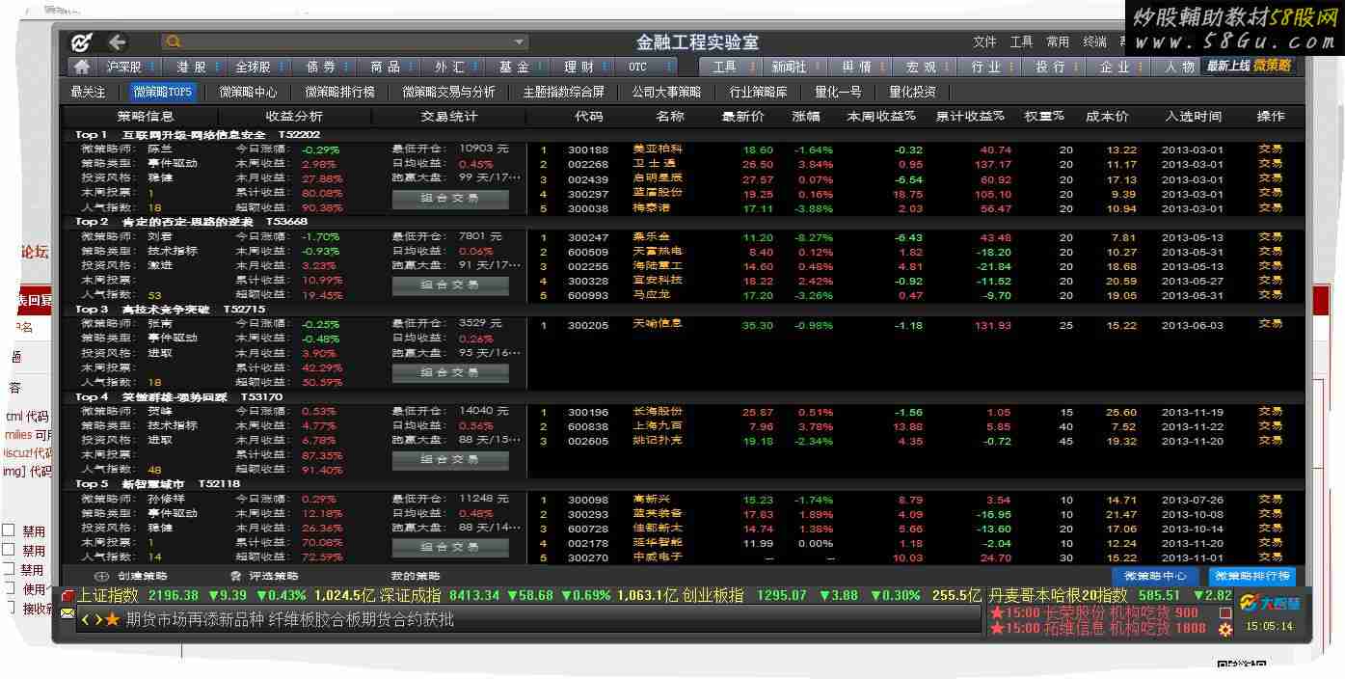Switch to the 量化投资 tab
This screenshot has height=679, width=1345.
[x=912, y=92]
